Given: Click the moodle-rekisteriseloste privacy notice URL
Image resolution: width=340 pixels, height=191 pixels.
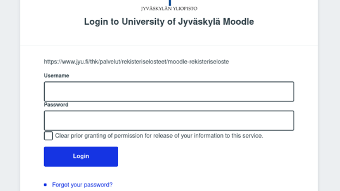Looking at the screenshot, I should click(136, 62).
